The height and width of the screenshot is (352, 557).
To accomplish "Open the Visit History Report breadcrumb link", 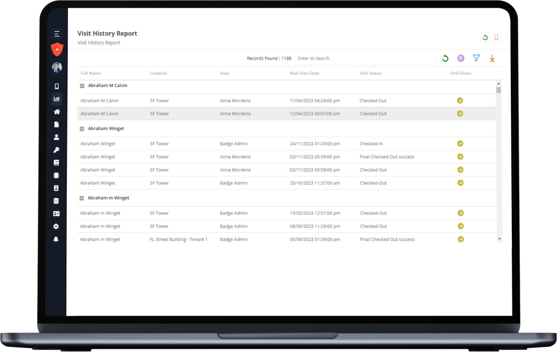I will [x=99, y=42].
